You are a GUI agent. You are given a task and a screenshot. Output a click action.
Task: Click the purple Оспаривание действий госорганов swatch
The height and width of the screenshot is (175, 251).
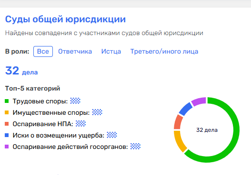coord(7,147)
